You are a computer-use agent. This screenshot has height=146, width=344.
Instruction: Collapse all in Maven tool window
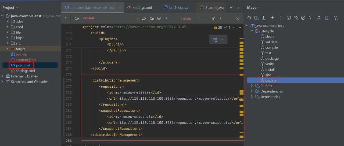(x=310, y=18)
